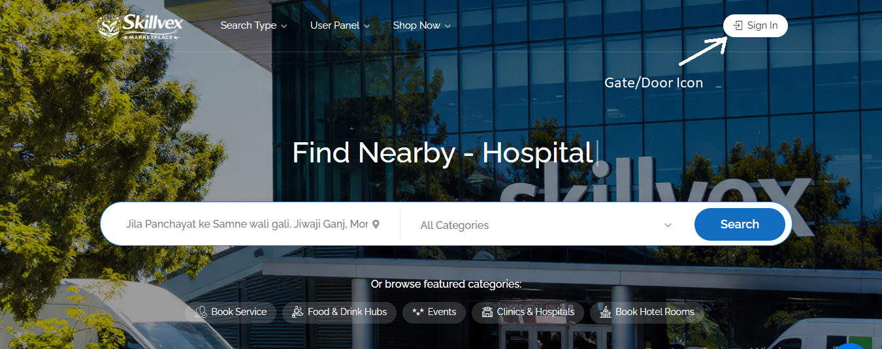This screenshot has width=882, height=349.
Task: Open the Search Type menu
Action: pos(253,25)
